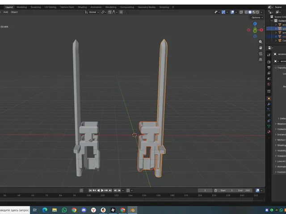Open the Object Data mesh tab

point(269,126)
